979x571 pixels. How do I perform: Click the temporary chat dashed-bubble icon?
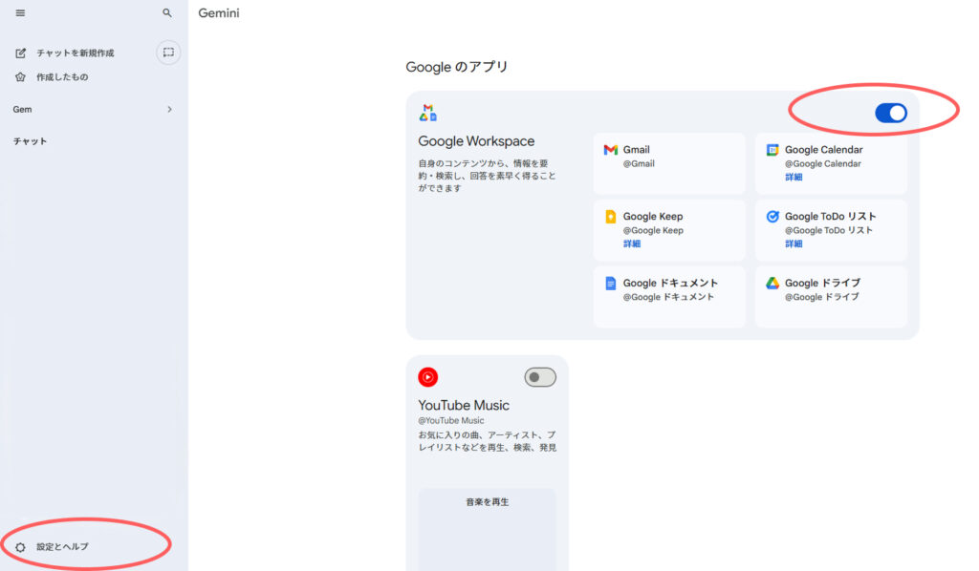pyautogui.click(x=168, y=53)
